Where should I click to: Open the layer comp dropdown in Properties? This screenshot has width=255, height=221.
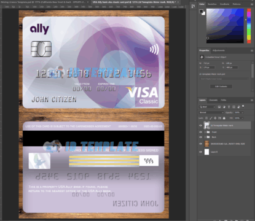pos(224,79)
